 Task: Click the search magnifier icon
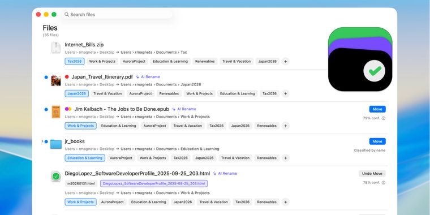67,15
